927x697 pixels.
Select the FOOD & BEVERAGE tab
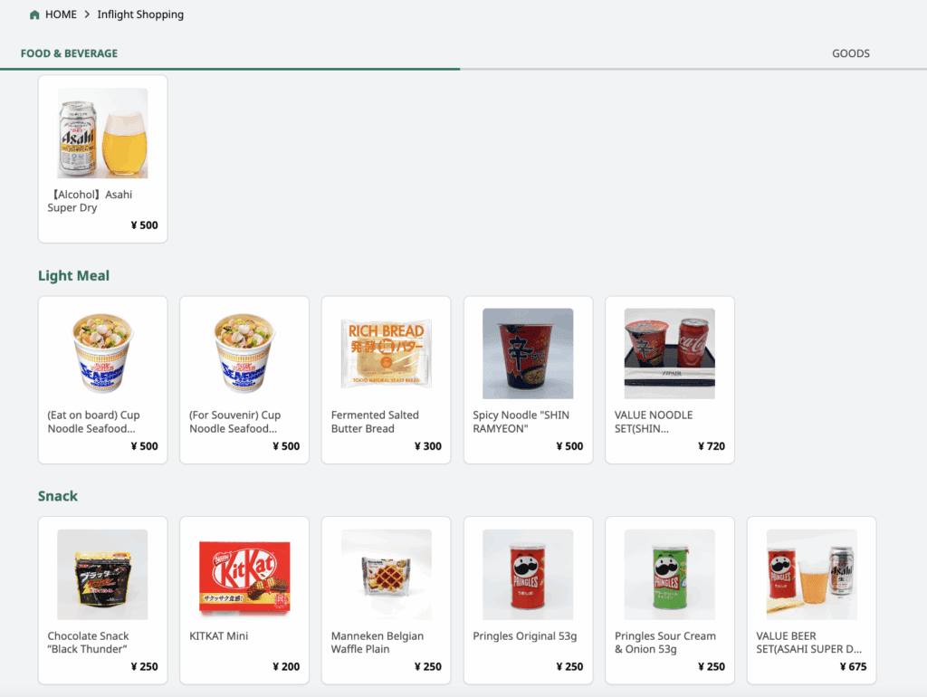[69, 53]
